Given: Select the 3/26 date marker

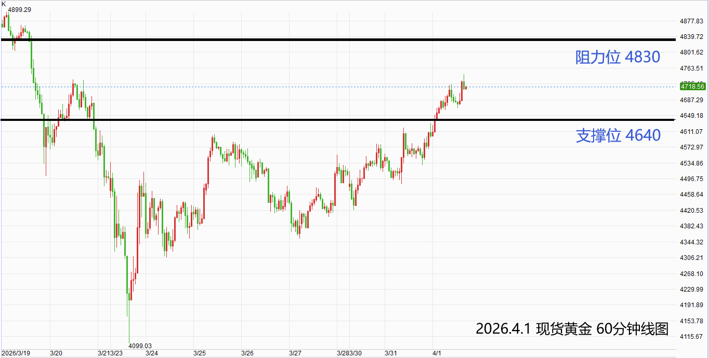Looking at the screenshot, I should tap(247, 353).
